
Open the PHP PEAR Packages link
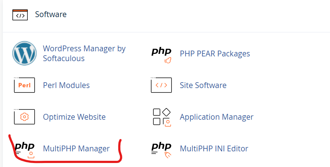click(215, 53)
